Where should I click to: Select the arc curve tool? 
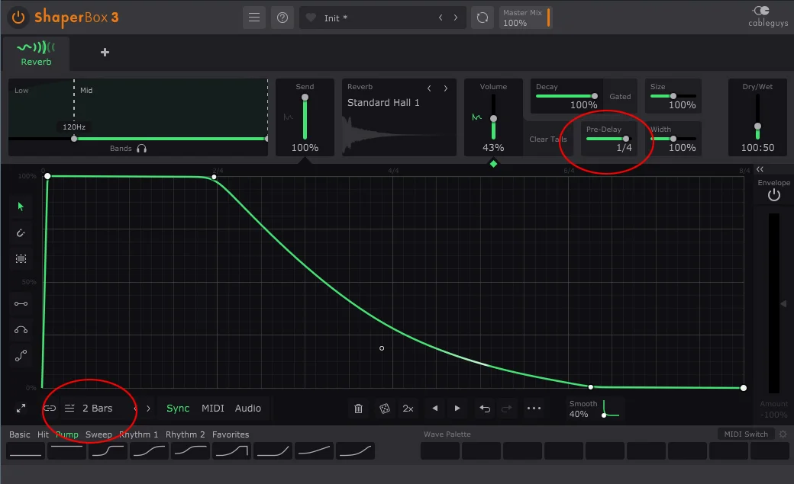pyautogui.click(x=21, y=330)
